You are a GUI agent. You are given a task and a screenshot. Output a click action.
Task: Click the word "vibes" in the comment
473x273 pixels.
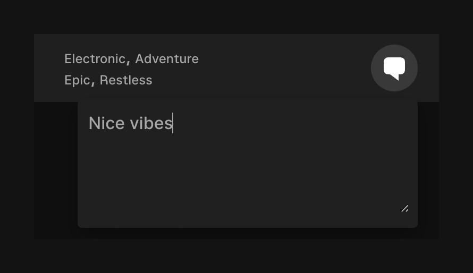[151, 123]
